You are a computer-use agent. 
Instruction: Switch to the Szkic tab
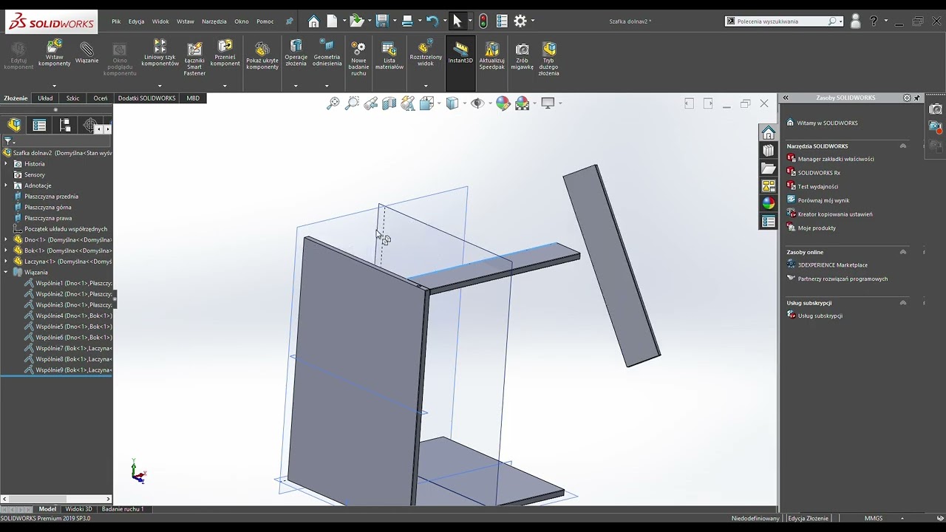[72, 98]
